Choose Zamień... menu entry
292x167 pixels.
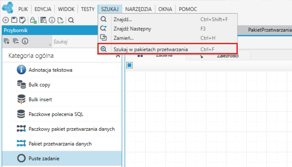[x=168, y=38]
